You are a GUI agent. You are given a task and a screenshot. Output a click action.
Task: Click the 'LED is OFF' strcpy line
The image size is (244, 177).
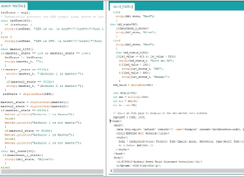[53, 41]
